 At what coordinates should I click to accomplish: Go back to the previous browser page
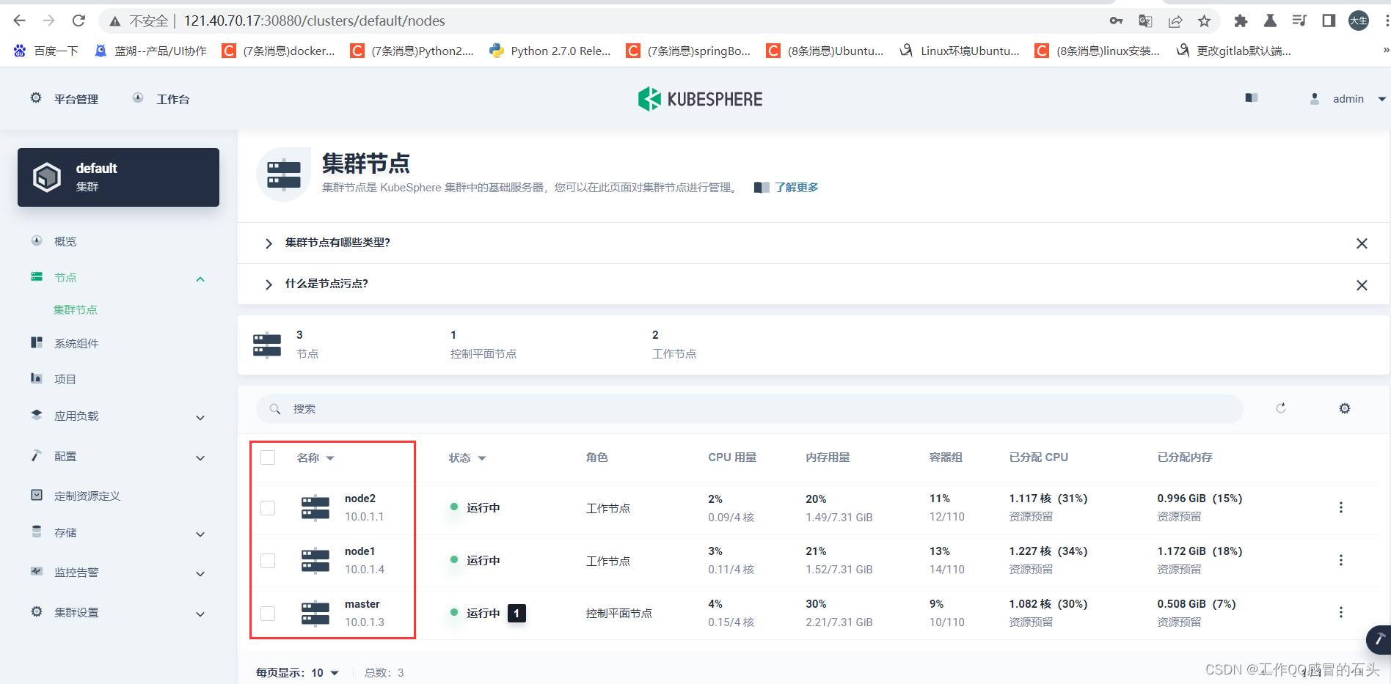[20, 21]
